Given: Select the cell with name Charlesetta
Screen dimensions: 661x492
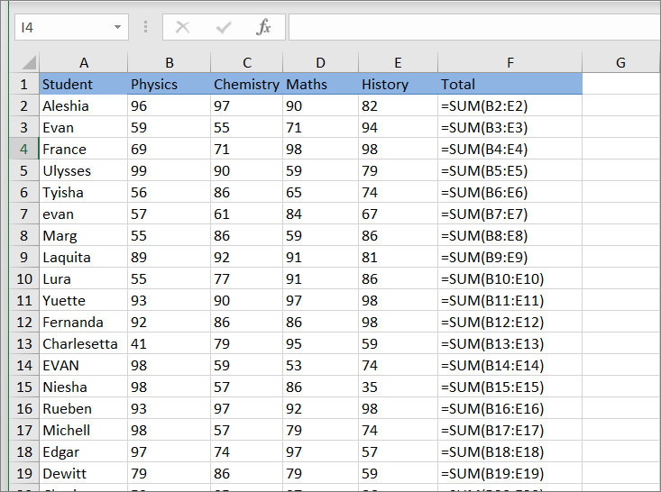Looking at the screenshot, I should tap(84, 343).
